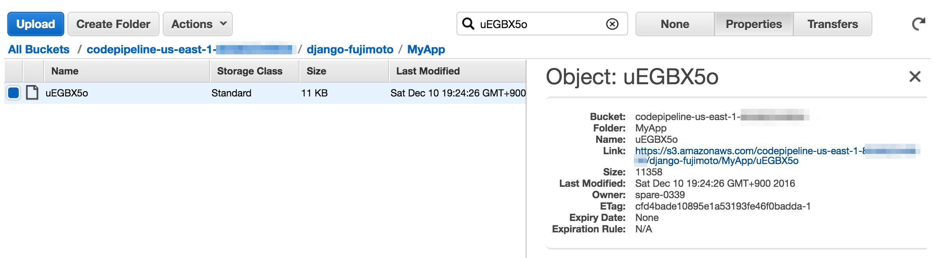Close the Object: uEGBX5o properties panel
Image resolution: width=935 pixels, height=258 pixels.
(x=915, y=77)
